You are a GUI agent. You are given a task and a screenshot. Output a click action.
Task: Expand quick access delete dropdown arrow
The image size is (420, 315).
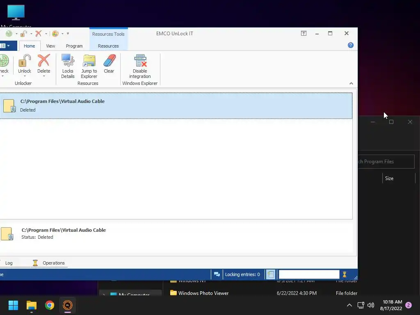coord(46,34)
